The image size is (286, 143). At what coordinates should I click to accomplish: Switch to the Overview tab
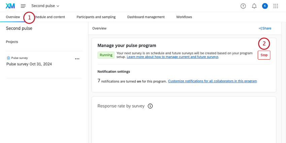click(13, 17)
